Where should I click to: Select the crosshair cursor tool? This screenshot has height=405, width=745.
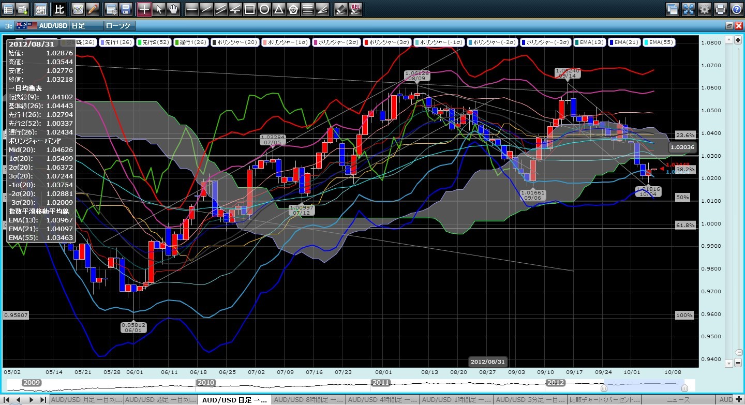pos(144,9)
